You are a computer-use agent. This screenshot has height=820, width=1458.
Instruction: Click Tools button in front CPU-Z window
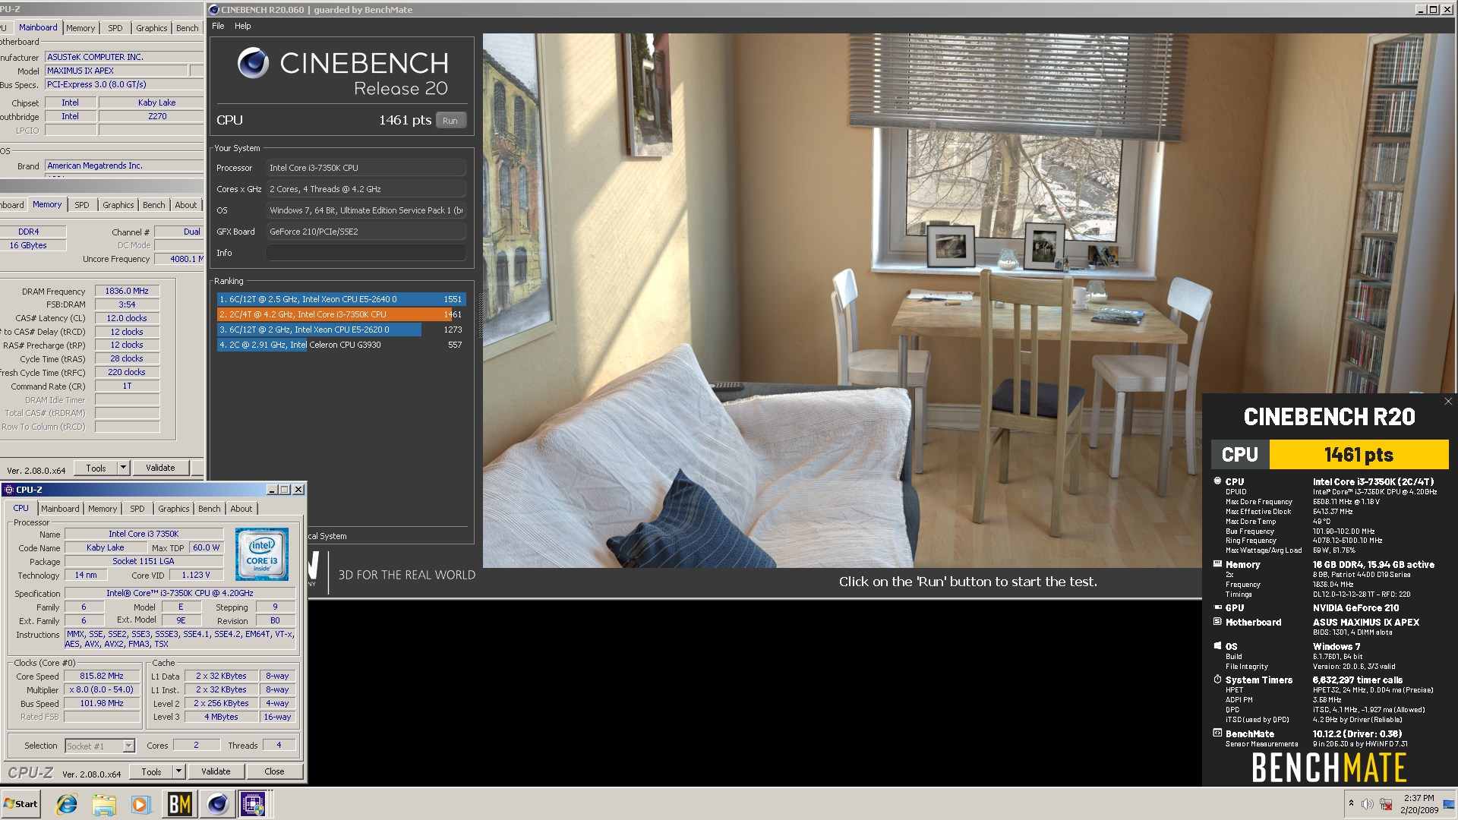pyautogui.click(x=151, y=771)
